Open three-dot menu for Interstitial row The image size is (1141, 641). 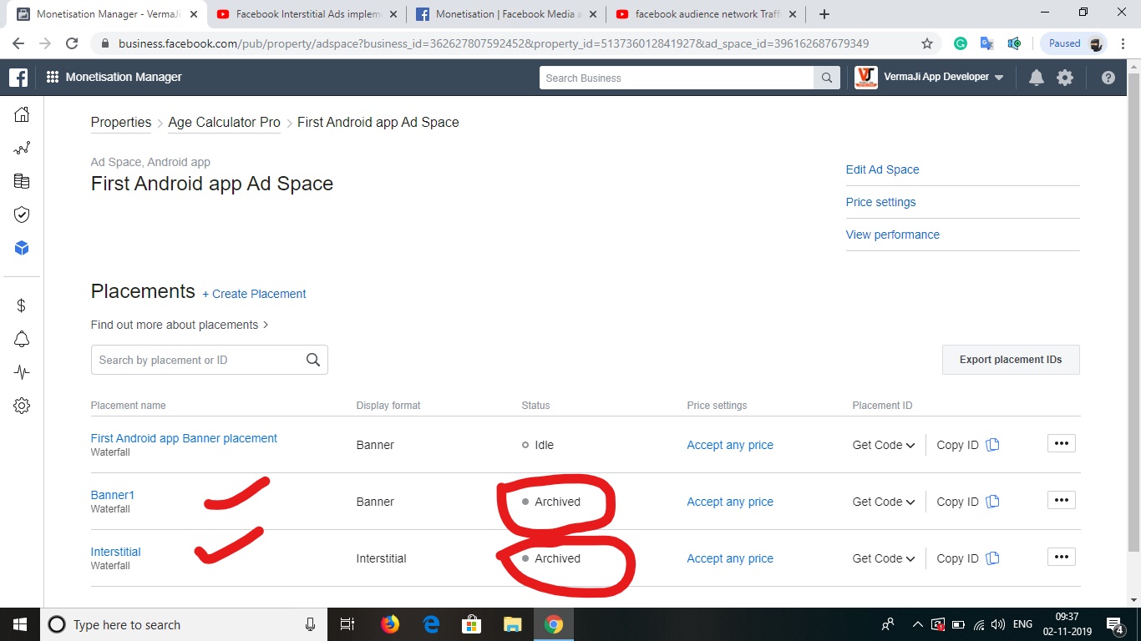coord(1062,557)
